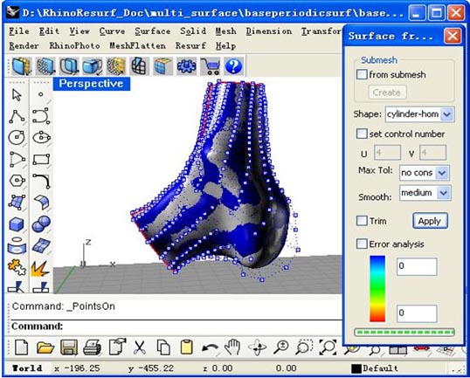Enable the 'from submesh' checkbox
Image resolution: width=470 pixels, height=378 pixels.
click(x=362, y=74)
